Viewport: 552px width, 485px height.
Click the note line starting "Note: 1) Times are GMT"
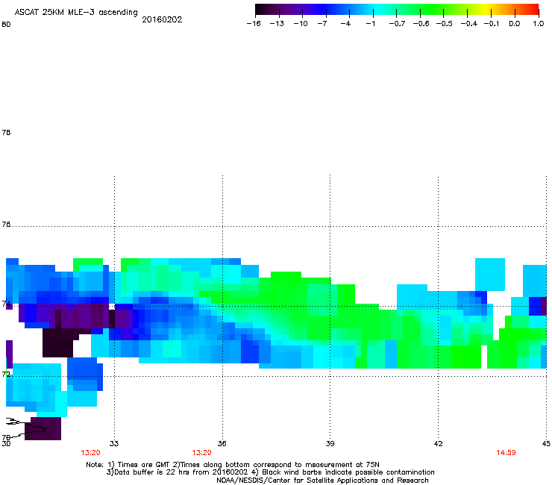click(x=233, y=465)
